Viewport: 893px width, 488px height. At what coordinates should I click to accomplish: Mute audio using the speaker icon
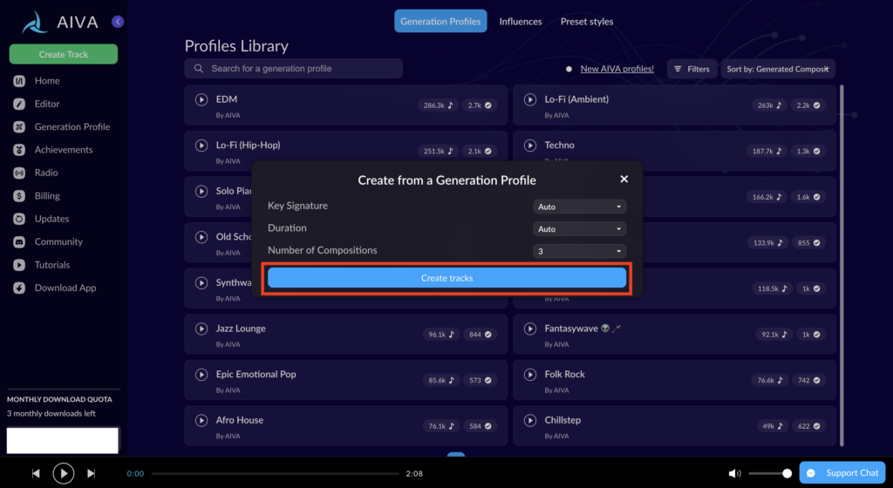pyautogui.click(x=735, y=473)
